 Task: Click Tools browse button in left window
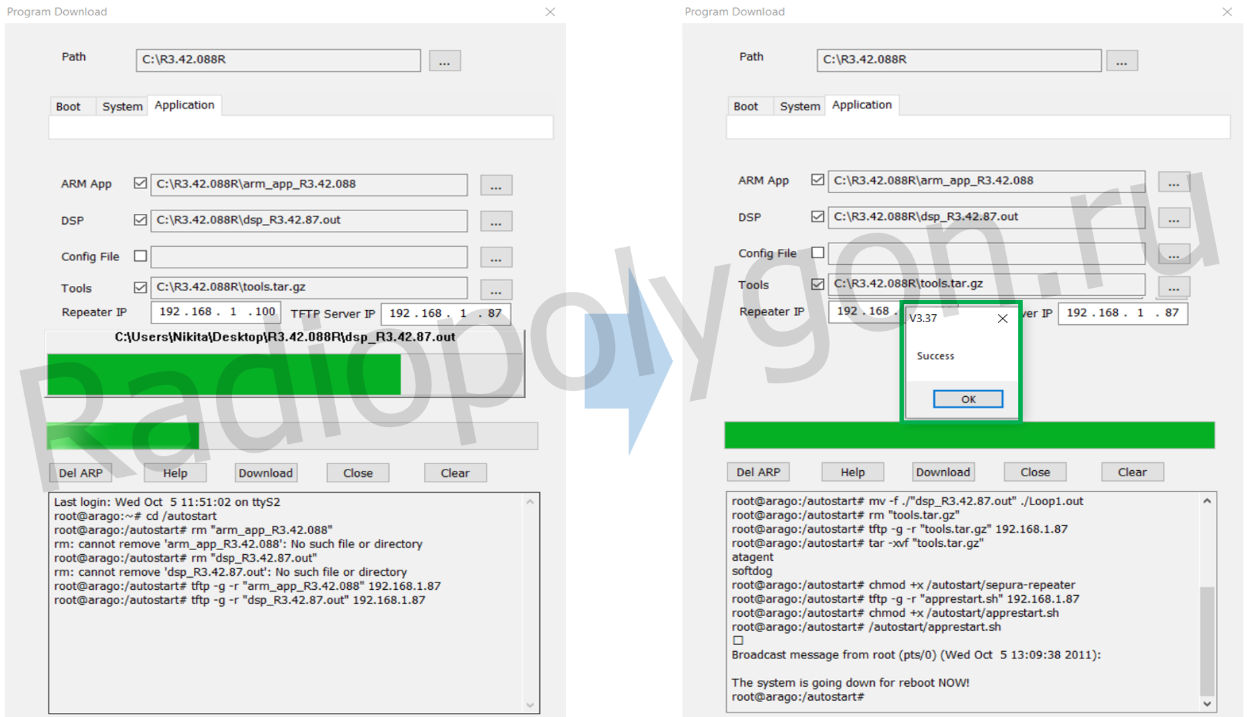pos(495,290)
